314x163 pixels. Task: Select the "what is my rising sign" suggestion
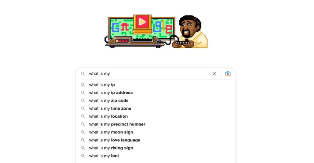(x=111, y=148)
